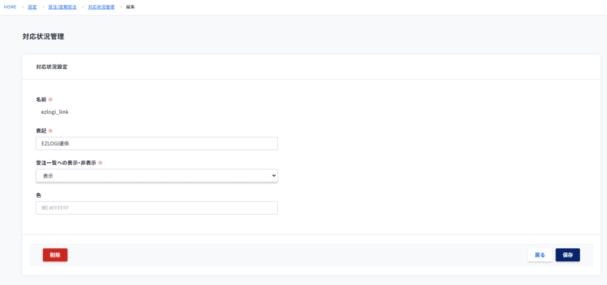Click the 受注一覧への表示・非表示 label
The image size is (607, 285).
click(x=65, y=162)
